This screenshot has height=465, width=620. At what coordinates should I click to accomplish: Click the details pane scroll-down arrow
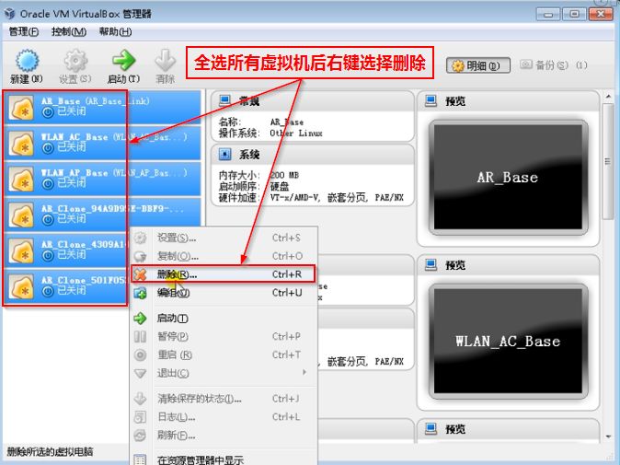pos(608,436)
